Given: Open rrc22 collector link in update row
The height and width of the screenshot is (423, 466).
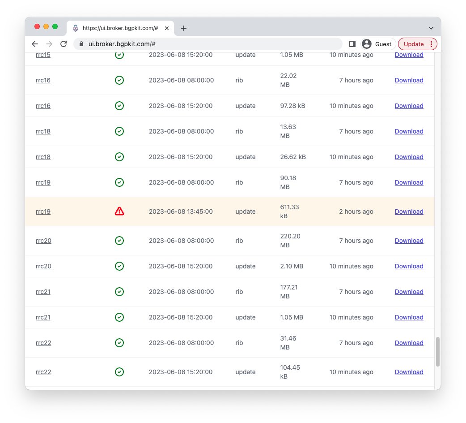Looking at the screenshot, I should tap(43, 372).
